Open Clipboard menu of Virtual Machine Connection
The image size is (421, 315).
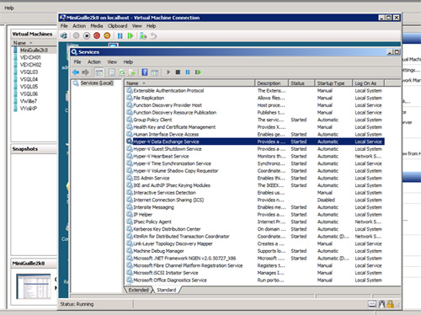tap(117, 26)
